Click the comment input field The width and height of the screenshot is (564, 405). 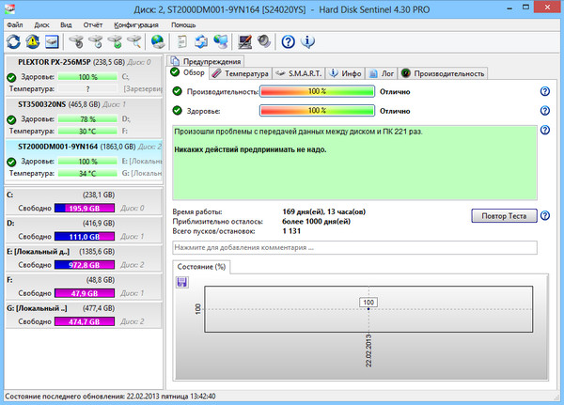pyautogui.click(x=354, y=248)
